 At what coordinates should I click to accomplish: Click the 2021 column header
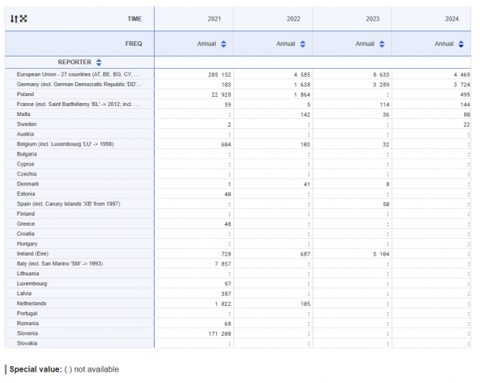point(214,19)
